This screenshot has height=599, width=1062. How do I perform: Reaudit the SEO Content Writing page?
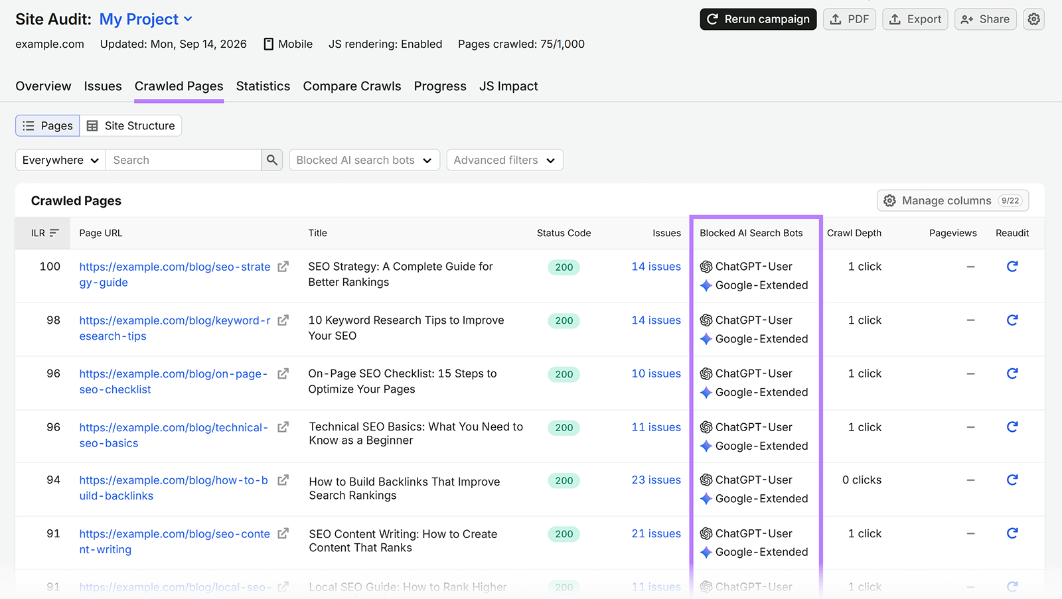click(1012, 533)
